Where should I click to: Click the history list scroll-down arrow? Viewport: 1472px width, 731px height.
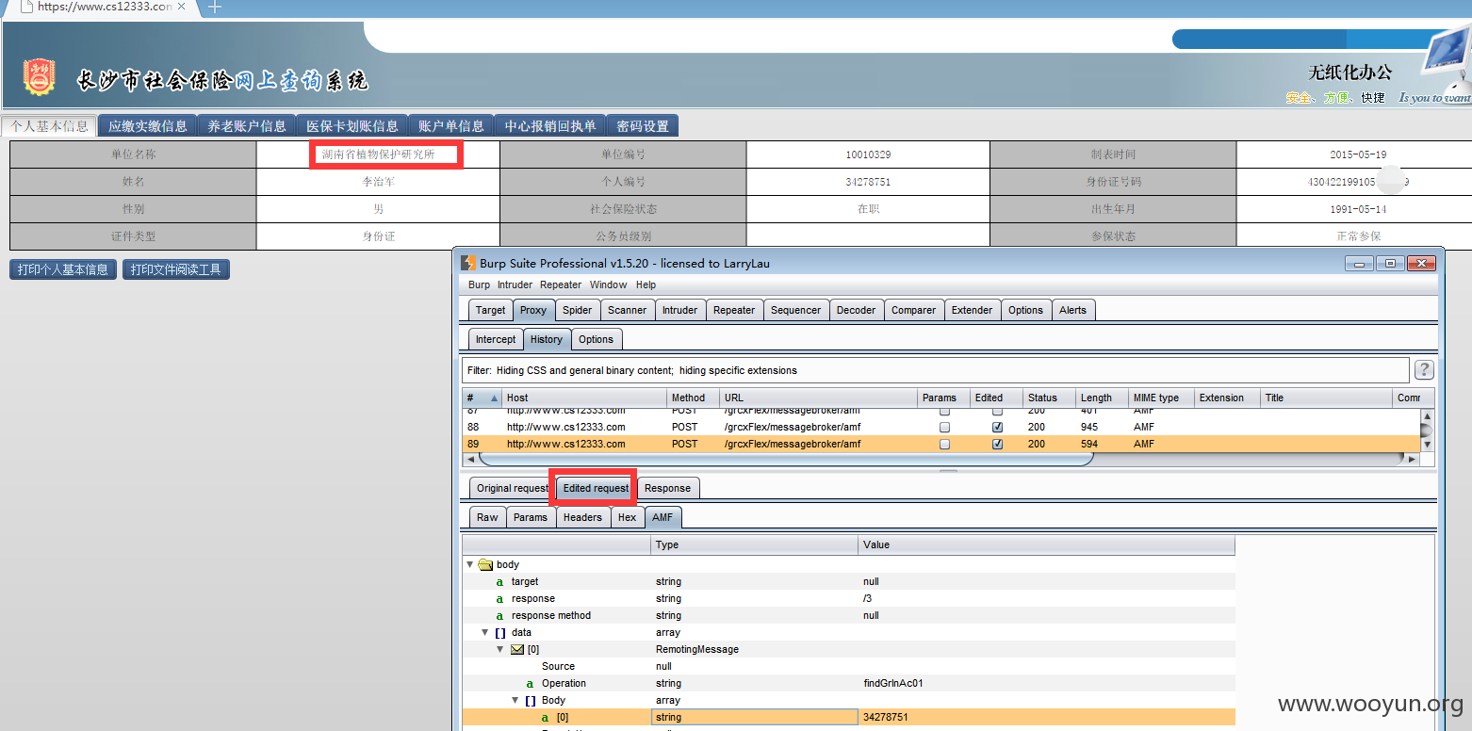point(1427,444)
